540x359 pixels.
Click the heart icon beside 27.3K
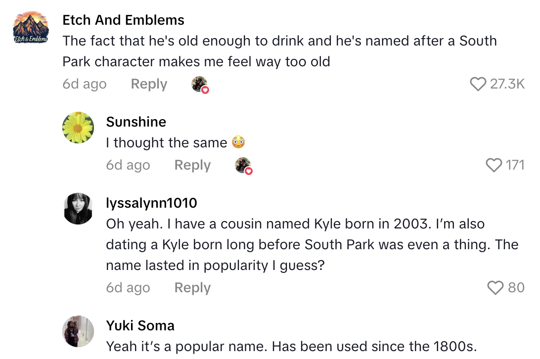[478, 85]
